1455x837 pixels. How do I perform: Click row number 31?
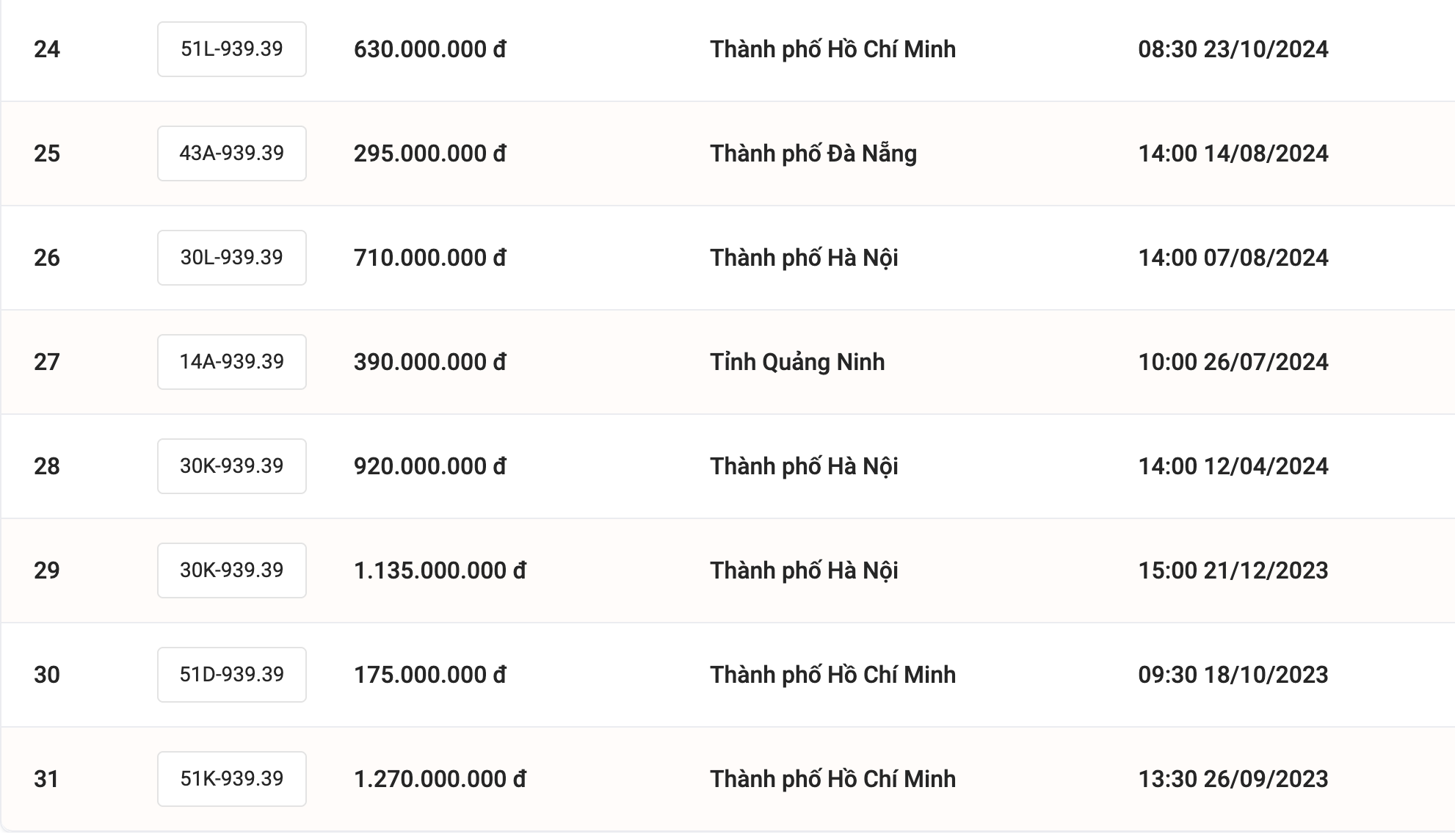(46, 779)
